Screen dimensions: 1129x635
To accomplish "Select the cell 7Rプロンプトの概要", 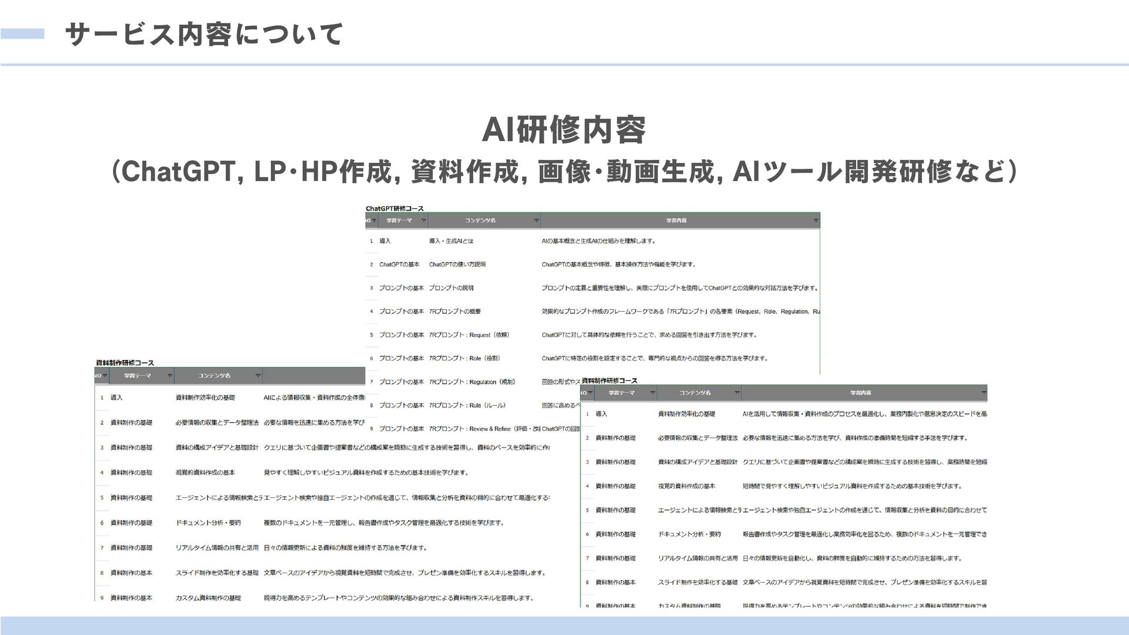I will click(x=455, y=312).
